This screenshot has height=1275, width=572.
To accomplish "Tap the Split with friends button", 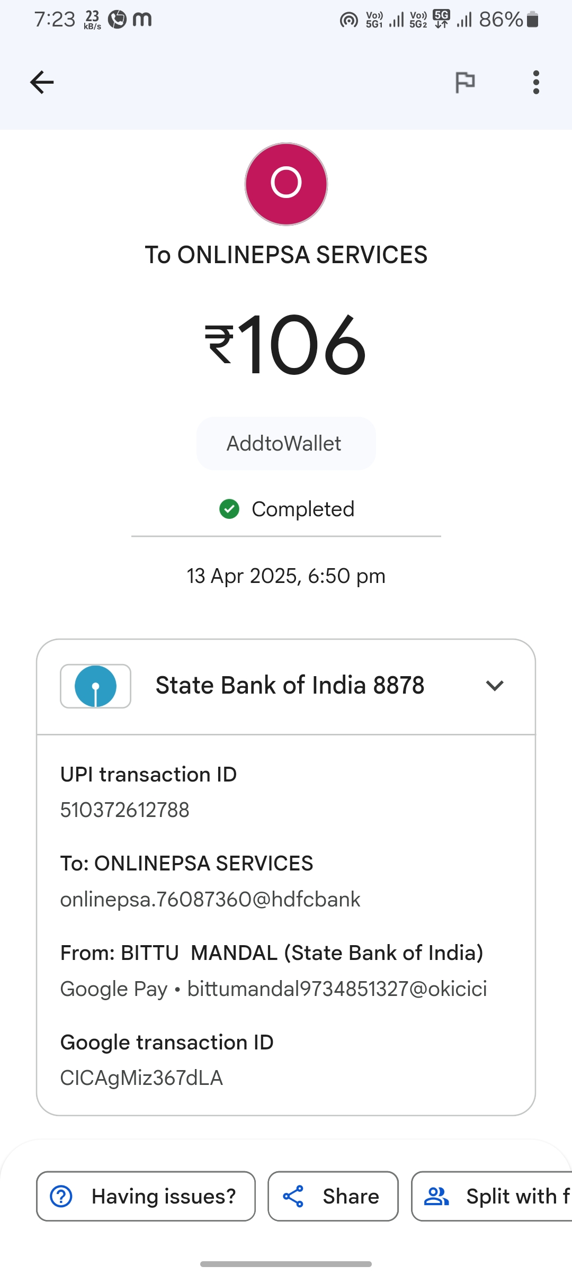I will click(493, 1196).
